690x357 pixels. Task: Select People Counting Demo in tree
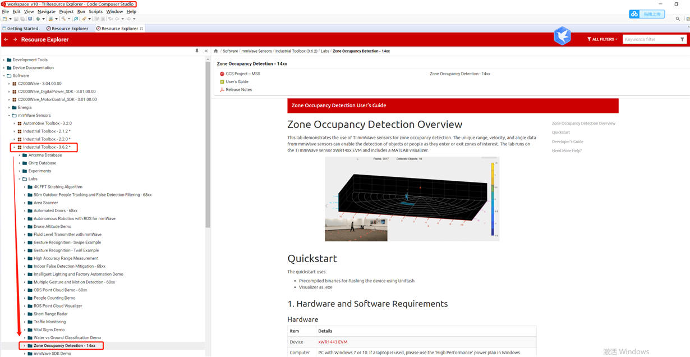[54, 298]
